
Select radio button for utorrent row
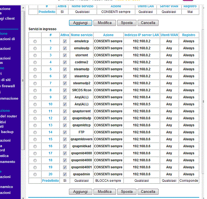click(x=35, y=55)
